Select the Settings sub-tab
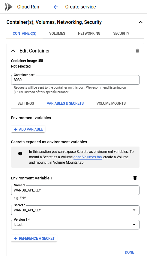147x256 pixels. pyautogui.click(x=26, y=103)
